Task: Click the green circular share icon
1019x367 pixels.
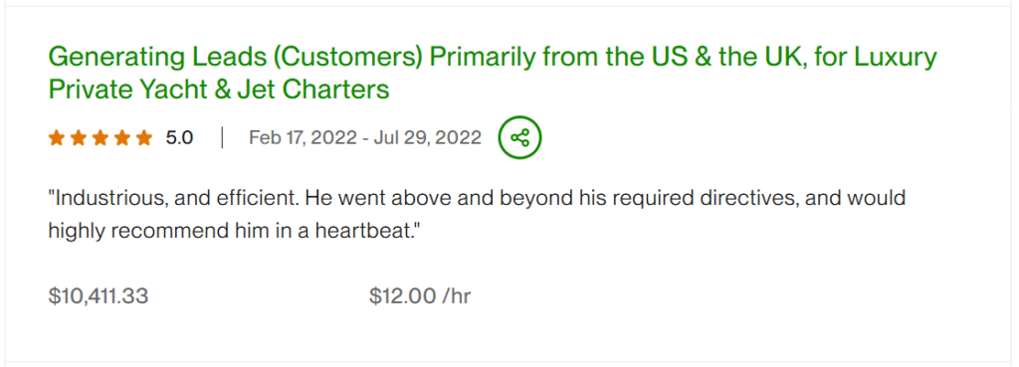Action: point(519,137)
